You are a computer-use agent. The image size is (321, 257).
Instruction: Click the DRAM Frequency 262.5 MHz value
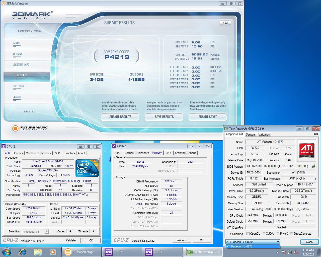click(171, 181)
